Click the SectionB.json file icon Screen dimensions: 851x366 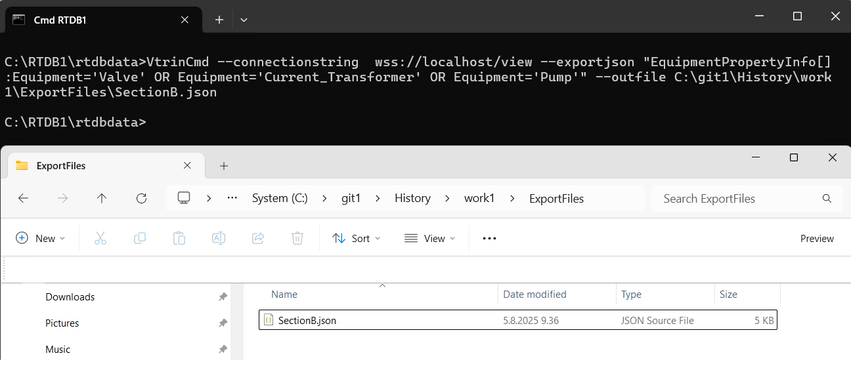(x=269, y=320)
